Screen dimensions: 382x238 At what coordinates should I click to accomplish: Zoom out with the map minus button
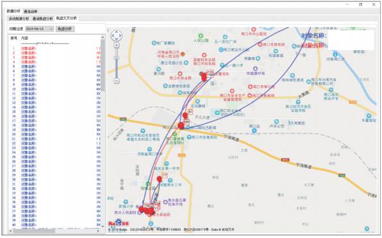[117, 80]
